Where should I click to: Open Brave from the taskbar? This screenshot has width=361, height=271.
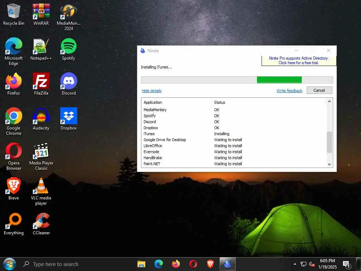[210, 264]
